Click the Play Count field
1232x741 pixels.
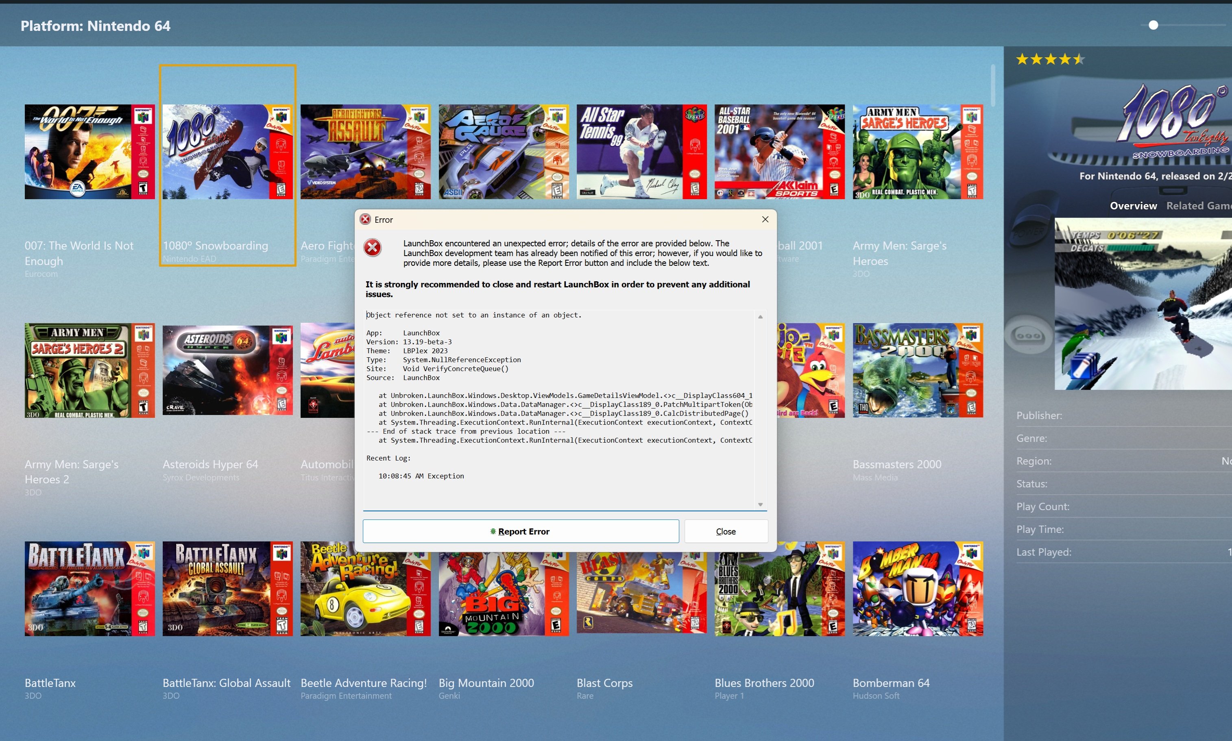1124,506
